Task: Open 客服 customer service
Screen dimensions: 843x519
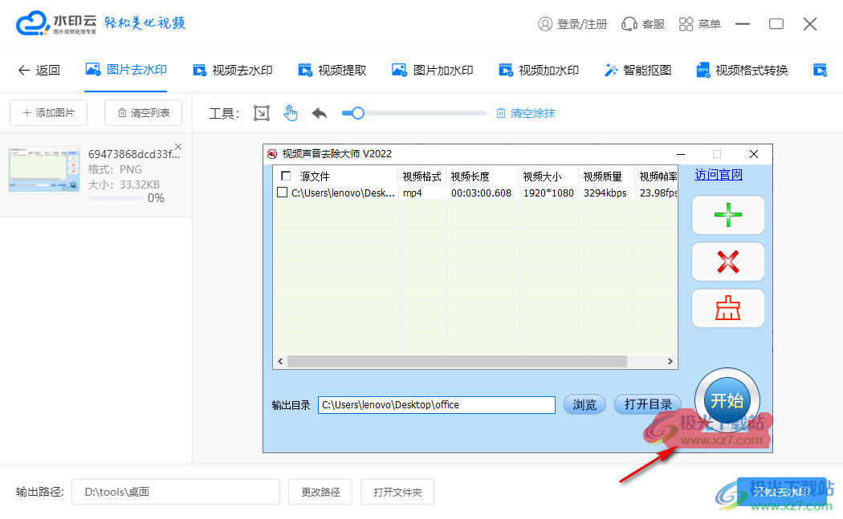Action: click(x=643, y=24)
